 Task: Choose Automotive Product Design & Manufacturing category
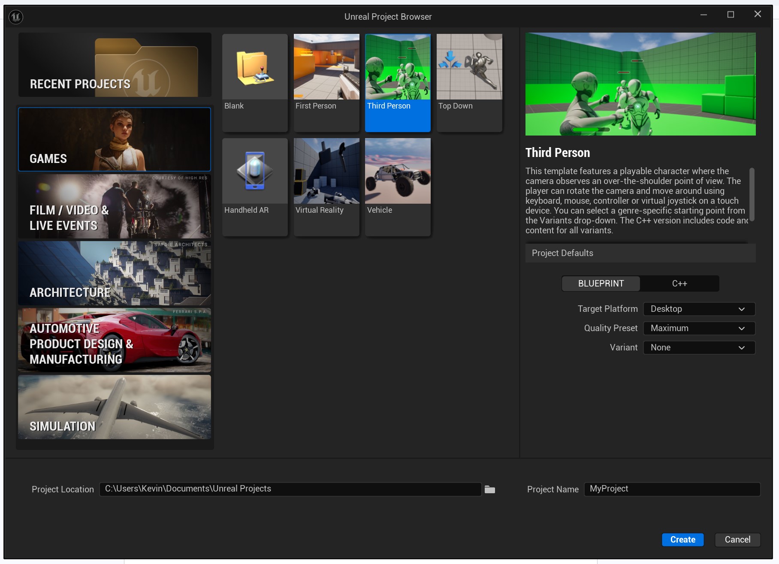point(115,340)
